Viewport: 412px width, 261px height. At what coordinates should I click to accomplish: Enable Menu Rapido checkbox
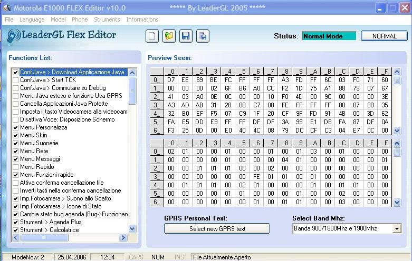(x=15, y=167)
